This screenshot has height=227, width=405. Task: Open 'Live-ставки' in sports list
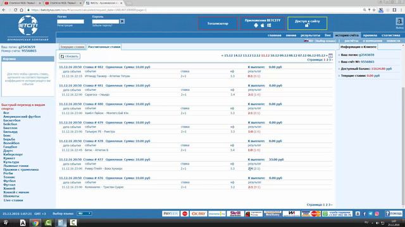coord(13,200)
